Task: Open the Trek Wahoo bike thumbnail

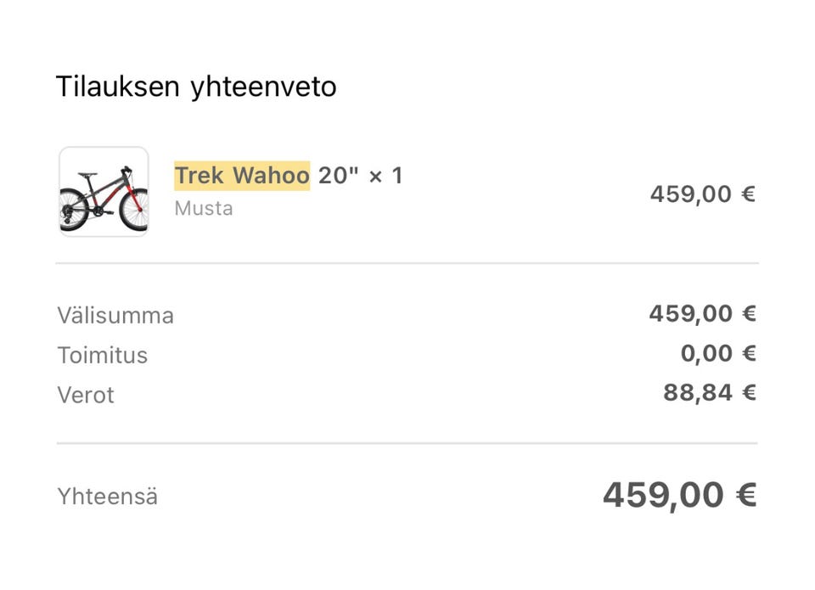Action: pos(104,192)
